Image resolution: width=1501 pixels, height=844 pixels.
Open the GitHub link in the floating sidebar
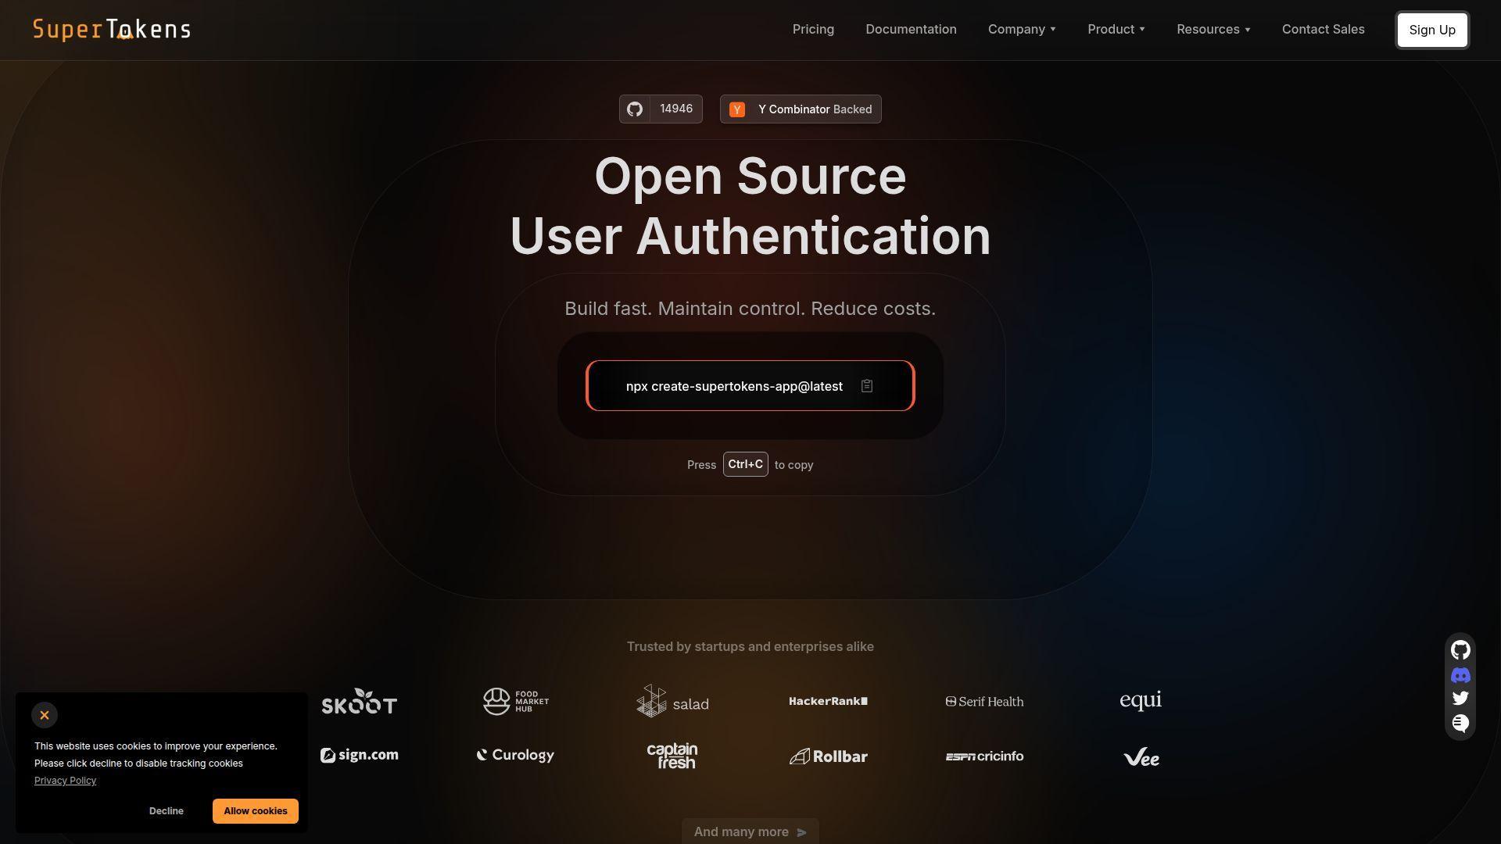[x=1460, y=649]
